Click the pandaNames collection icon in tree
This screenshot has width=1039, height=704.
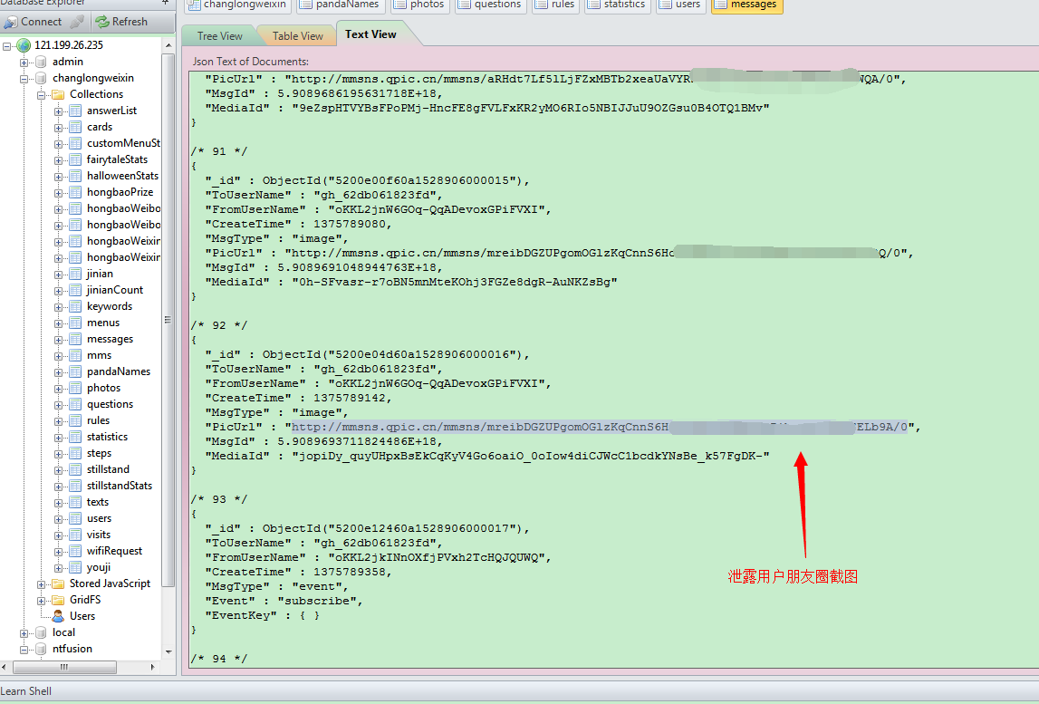pyautogui.click(x=75, y=371)
